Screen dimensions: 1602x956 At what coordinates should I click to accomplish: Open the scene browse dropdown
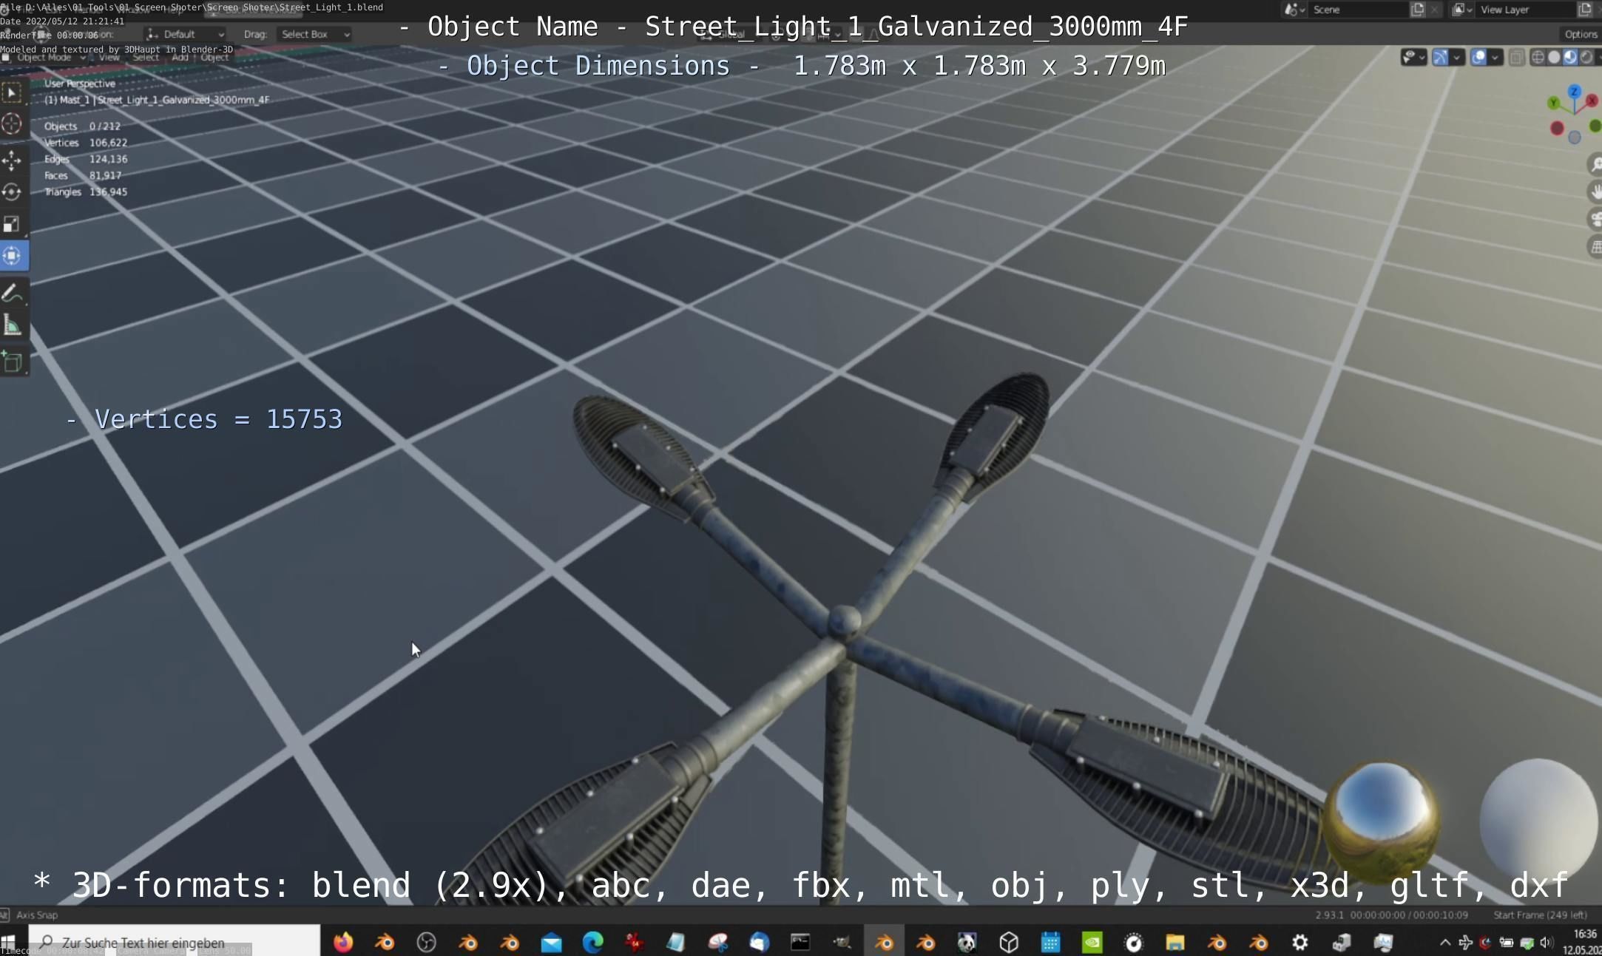coord(1294,10)
